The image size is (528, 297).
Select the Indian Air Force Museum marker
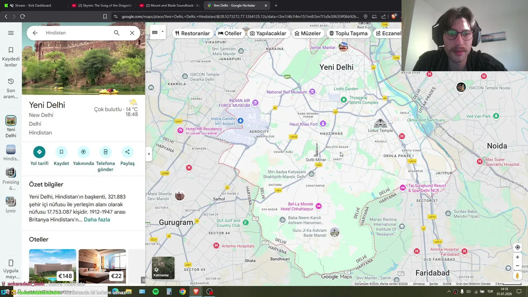tap(255, 103)
